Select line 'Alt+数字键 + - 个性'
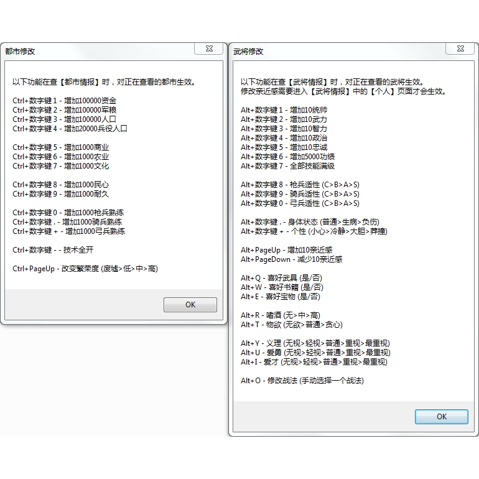The image size is (479, 479). (x=314, y=231)
